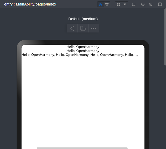
Task: Click the device bottom navigation bar handle
Action: tap(82, 148)
